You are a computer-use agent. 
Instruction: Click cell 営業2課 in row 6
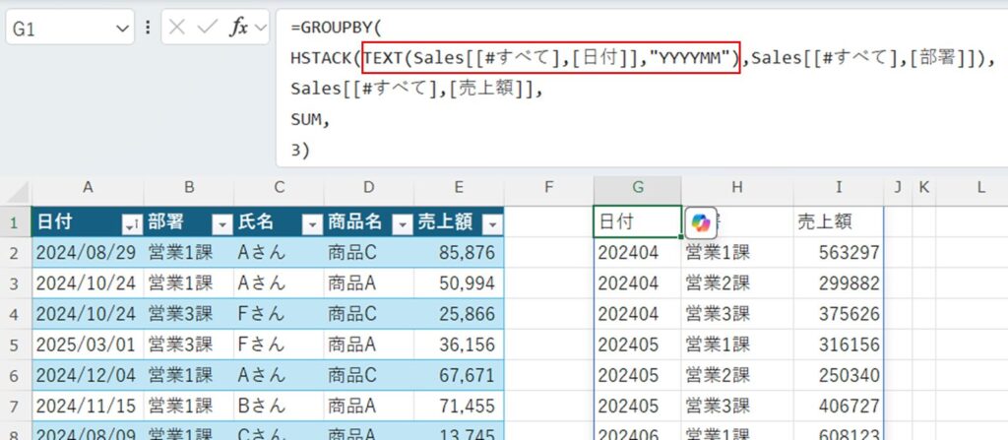click(x=737, y=375)
